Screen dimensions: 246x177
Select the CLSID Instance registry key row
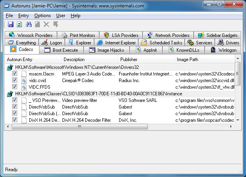pyautogui.click(x=120, y=94)
